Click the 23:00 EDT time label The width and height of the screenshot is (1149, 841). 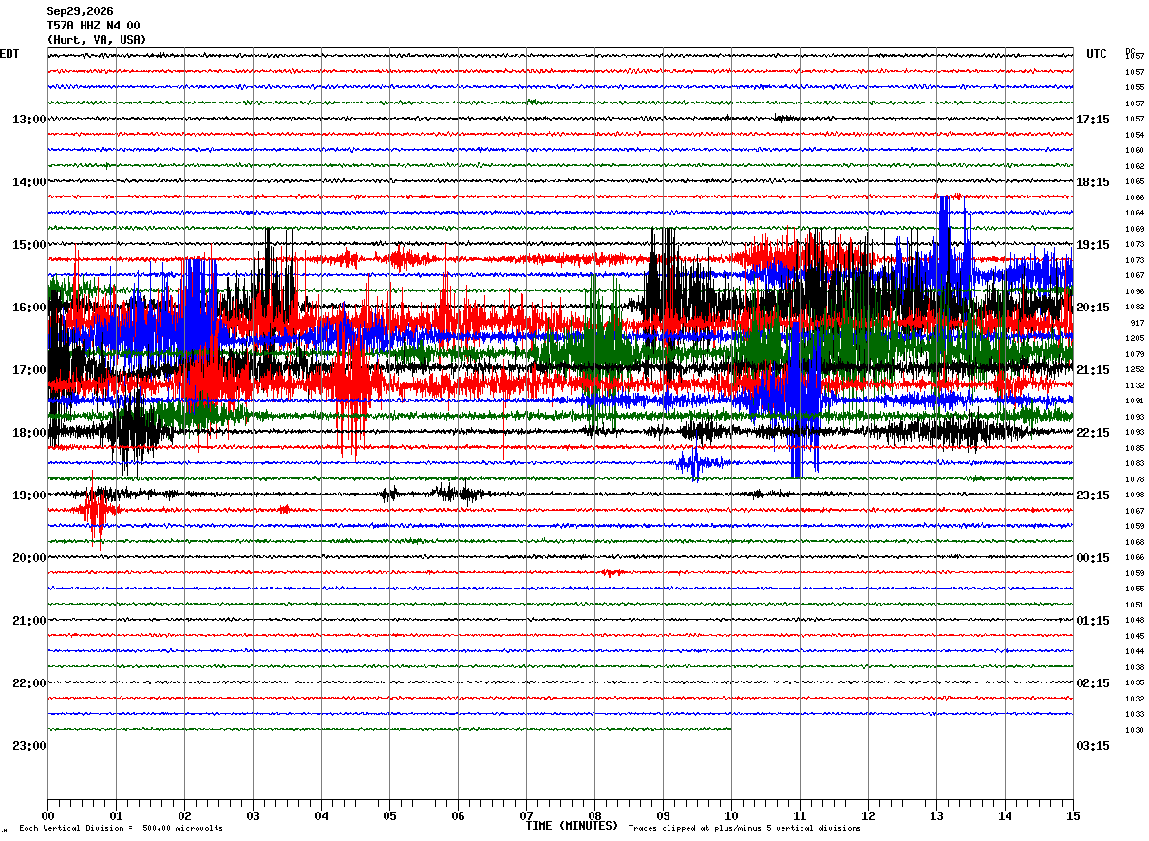click(28, 746)
